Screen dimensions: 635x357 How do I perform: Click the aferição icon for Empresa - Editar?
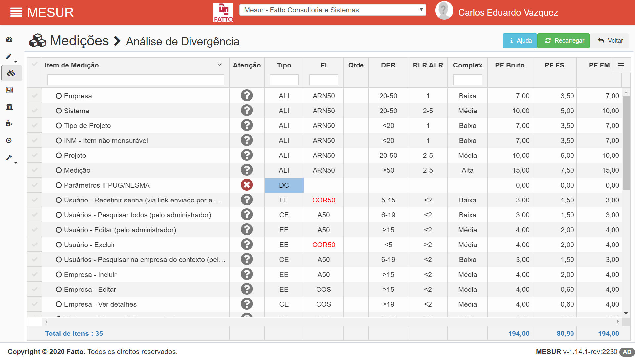pos(247,289)
